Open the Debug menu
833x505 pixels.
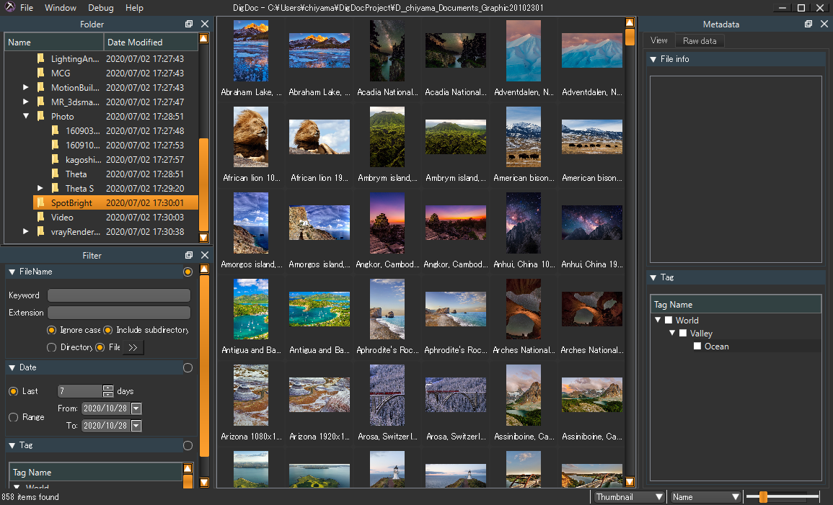point(101,7)
